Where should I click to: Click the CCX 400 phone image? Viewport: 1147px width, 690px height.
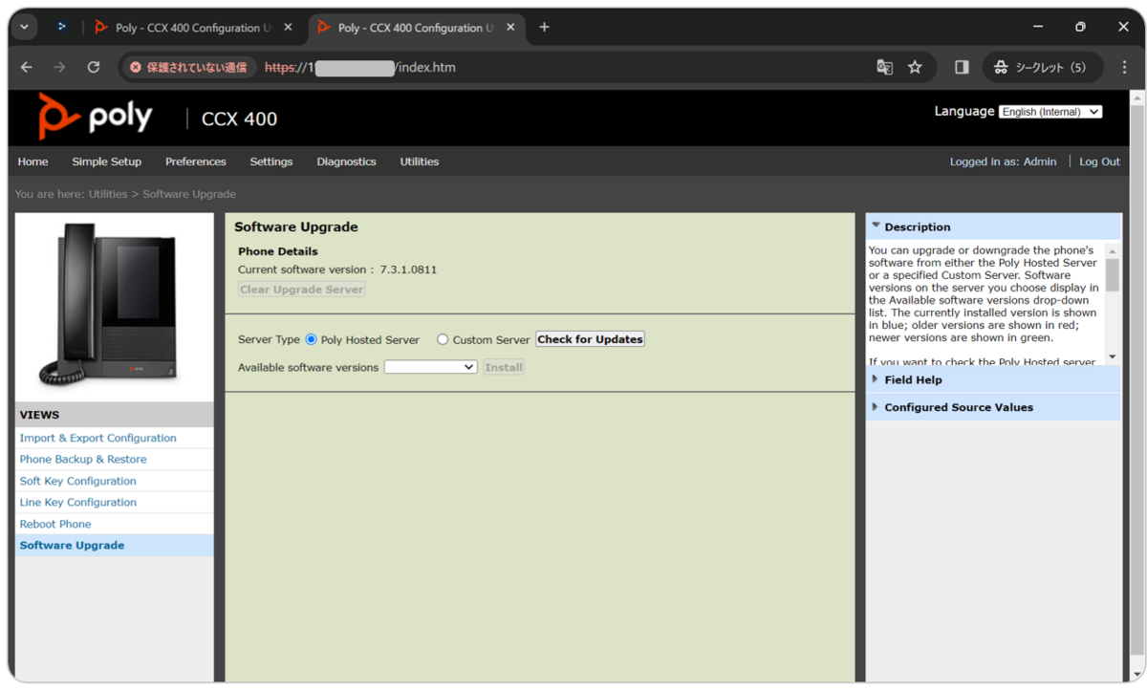(114, 306)
